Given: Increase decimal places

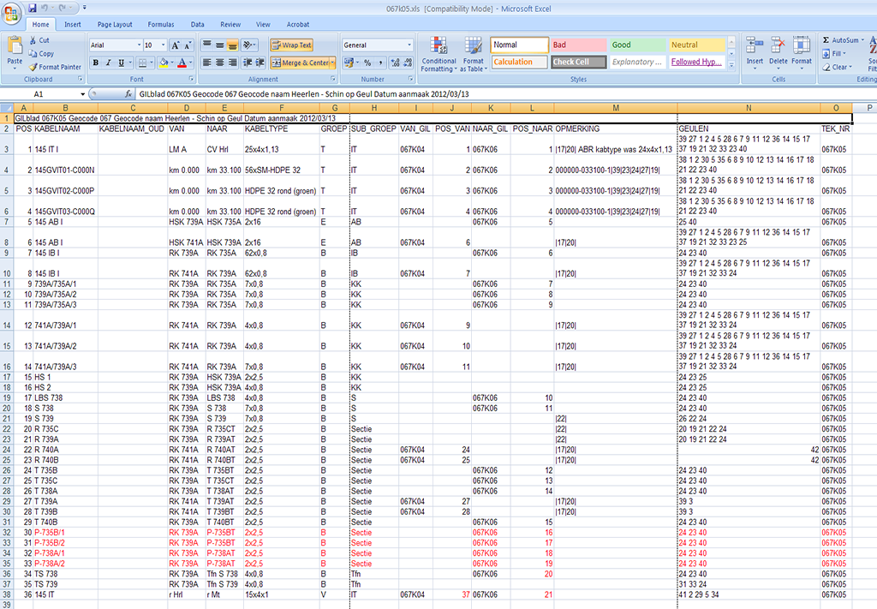Looking at the screenshot, I should click(x=396, y=63).
